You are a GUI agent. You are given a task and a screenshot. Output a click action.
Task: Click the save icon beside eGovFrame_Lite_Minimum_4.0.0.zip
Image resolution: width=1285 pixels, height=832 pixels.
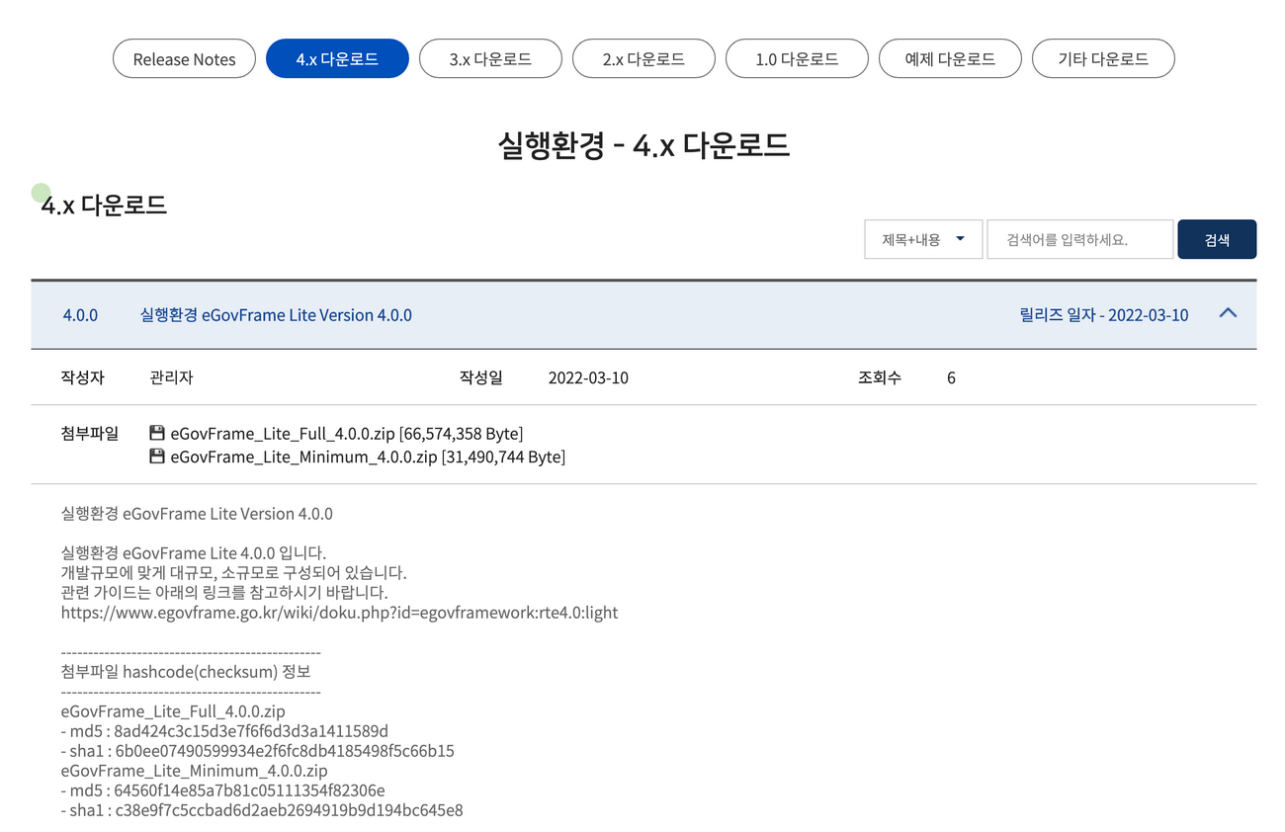[156, 457]
